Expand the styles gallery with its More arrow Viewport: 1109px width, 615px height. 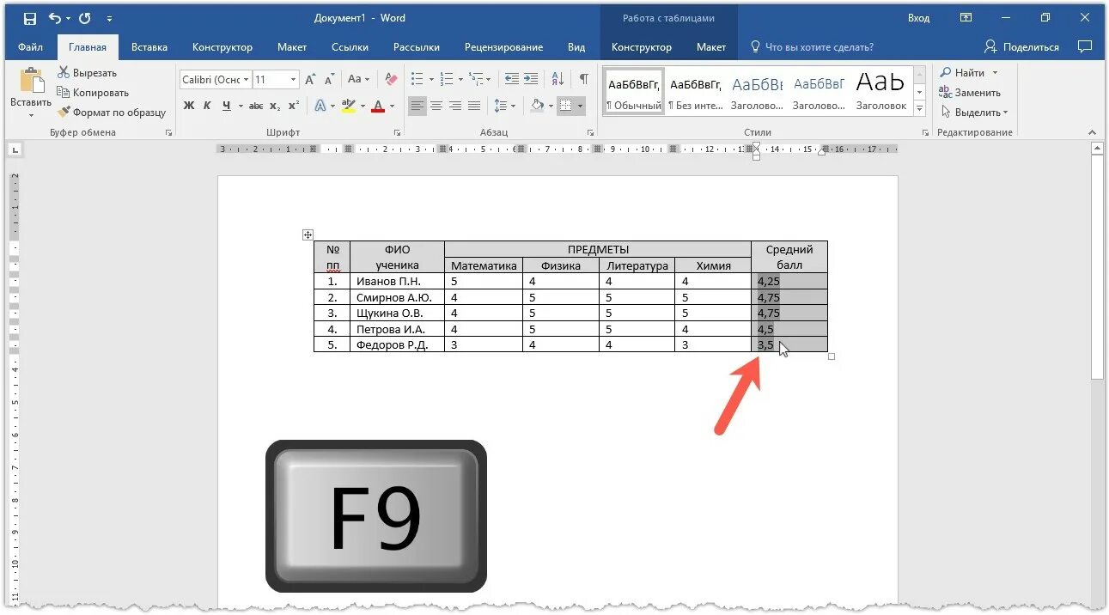pos(920,110)
